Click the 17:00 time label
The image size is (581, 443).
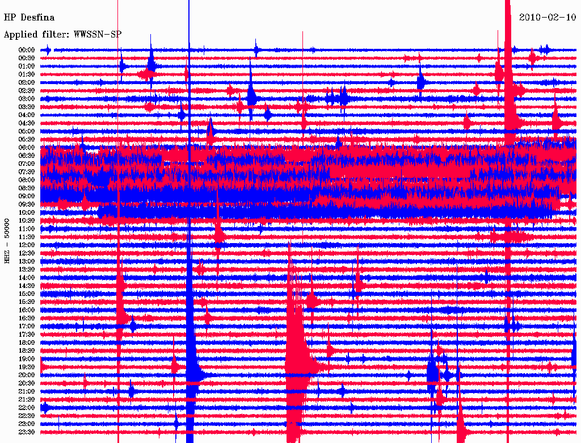tap(27, 327)
